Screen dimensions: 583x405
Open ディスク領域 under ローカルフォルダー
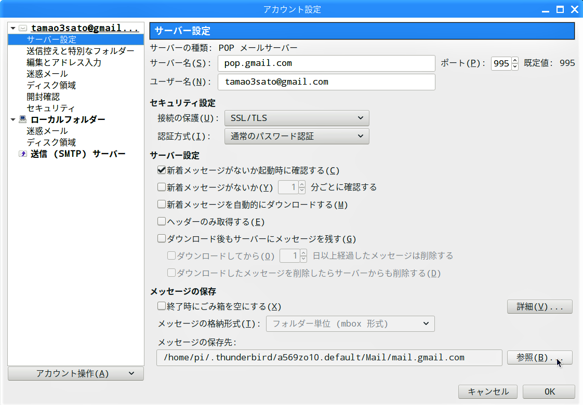pyautogui.click(x=51, y=142)
